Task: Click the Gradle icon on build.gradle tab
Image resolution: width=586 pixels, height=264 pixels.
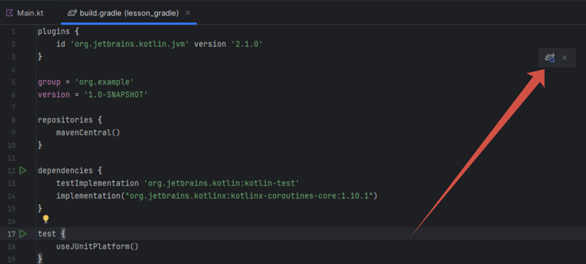Action: coord(72,13)
